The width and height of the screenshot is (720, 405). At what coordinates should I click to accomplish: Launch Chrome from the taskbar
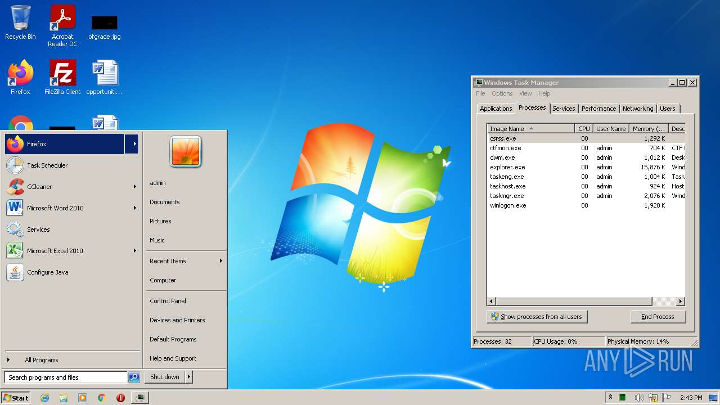(x=102, y=398)
